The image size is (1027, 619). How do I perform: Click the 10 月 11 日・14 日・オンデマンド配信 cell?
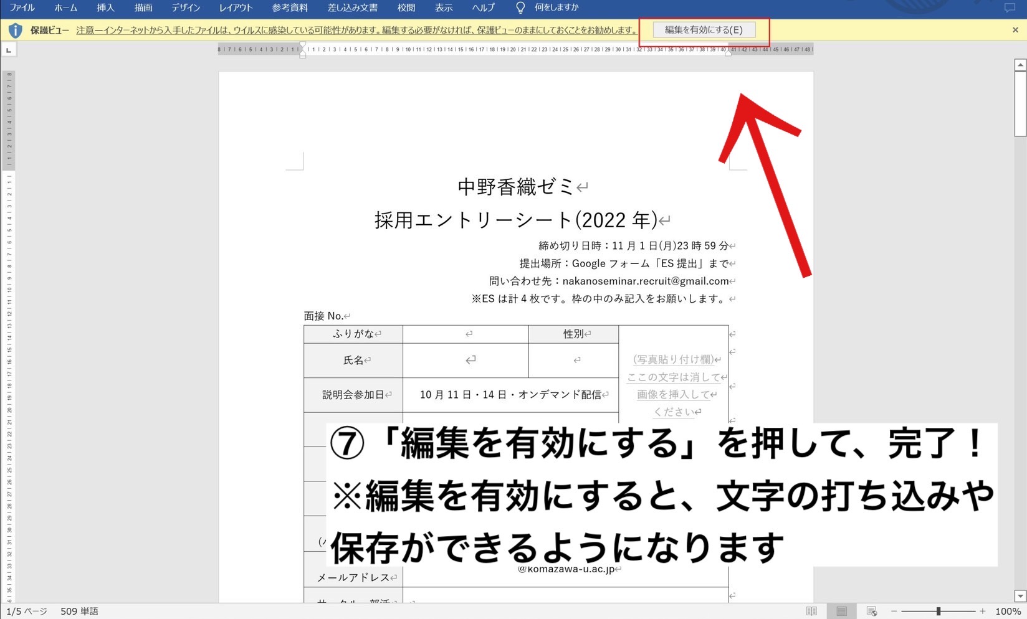511,395
